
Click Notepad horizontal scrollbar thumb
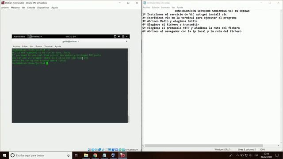pyautogui.click(x=203, y=146)
